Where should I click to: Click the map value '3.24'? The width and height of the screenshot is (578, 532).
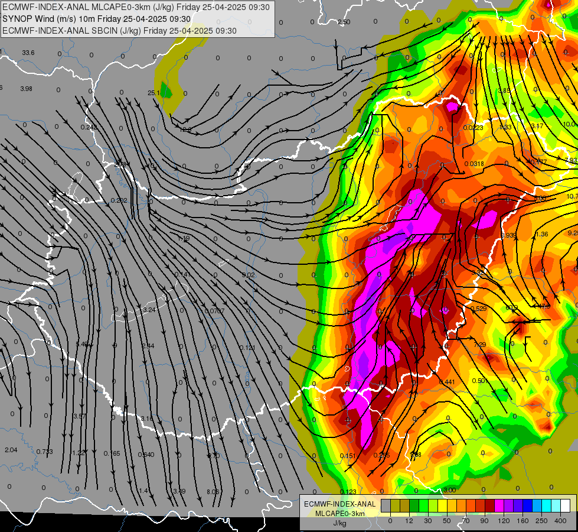click(149, 310)
